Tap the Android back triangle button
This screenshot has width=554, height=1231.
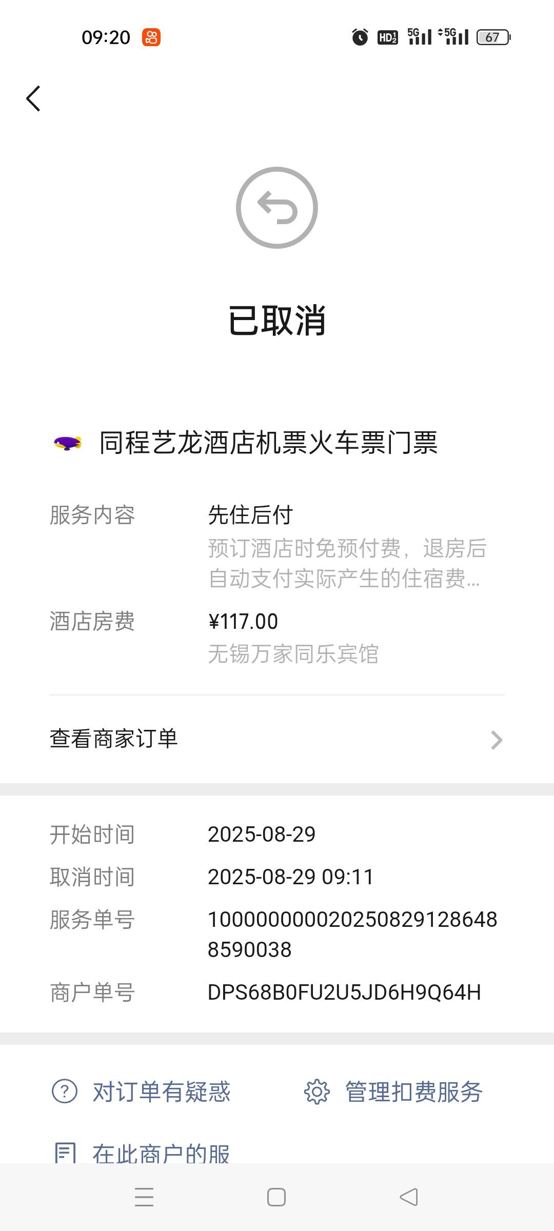(x=409, y=1197)
